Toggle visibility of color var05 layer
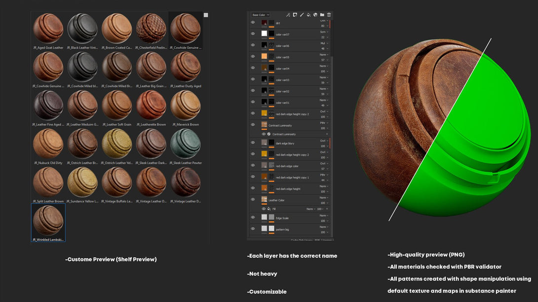Image resolution: width=538 pixels, height=302 pixels. 253,56
